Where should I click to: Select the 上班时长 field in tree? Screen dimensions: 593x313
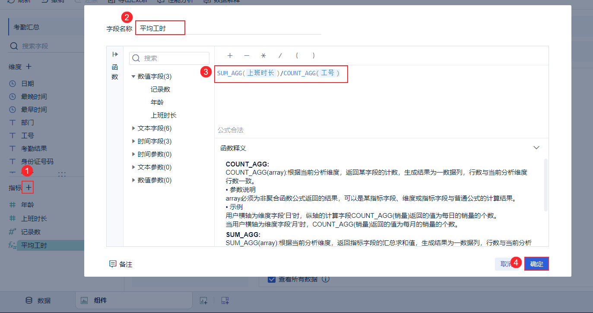(163, 115)
